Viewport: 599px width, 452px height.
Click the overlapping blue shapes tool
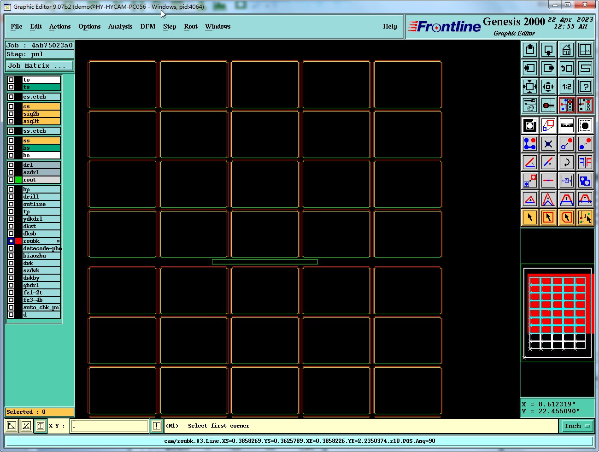pyautogui.click(x=585, y=181)
